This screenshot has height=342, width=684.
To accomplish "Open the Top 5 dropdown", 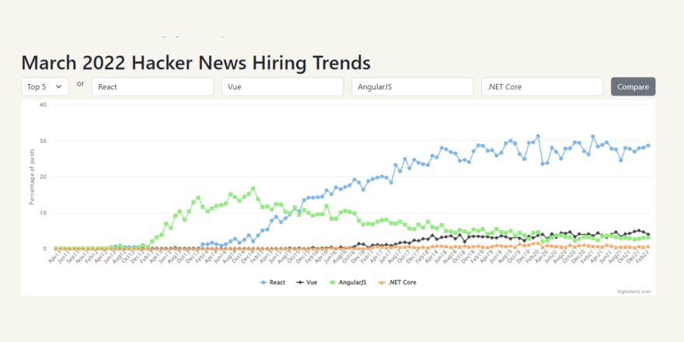I will (45, 87).
